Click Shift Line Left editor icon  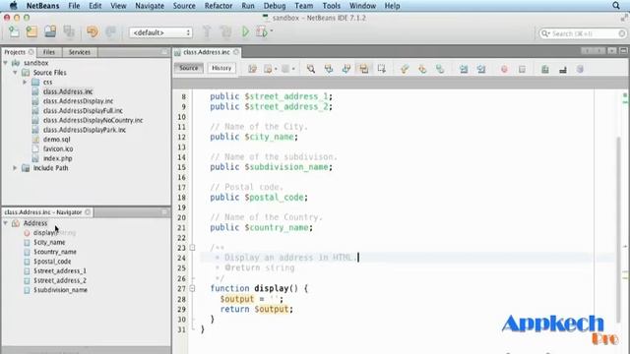[464, 69]
